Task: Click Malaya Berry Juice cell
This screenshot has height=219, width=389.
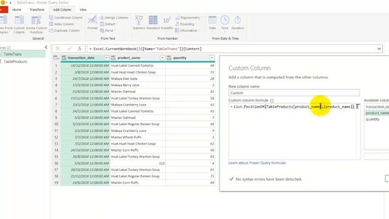Action: [x=138, y=85]
